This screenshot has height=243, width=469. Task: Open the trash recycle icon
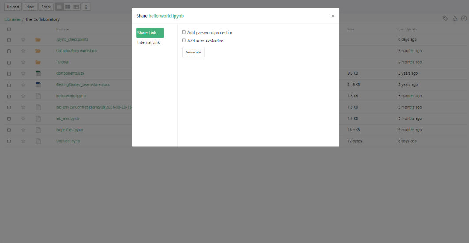pyautogui.click(x=455, y=19)
